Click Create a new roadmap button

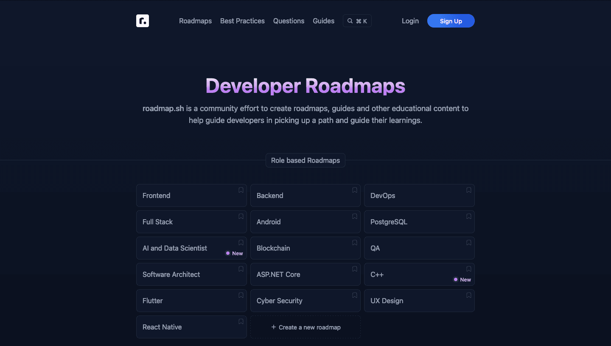(305, 327)
